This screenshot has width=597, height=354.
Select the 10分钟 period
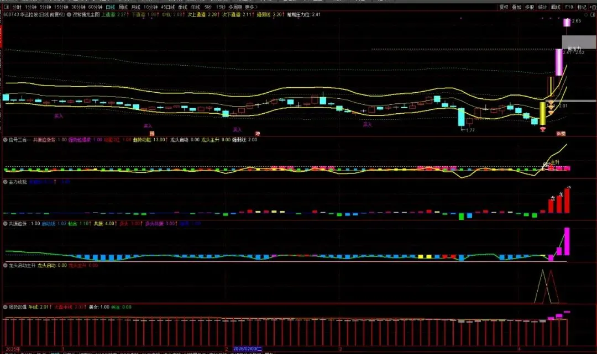(151, 7)
